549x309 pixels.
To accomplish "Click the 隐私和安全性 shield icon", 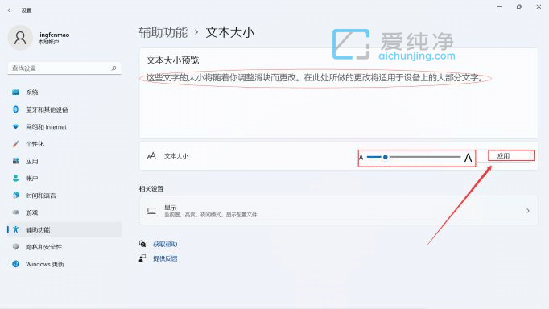I will point(16,247).
